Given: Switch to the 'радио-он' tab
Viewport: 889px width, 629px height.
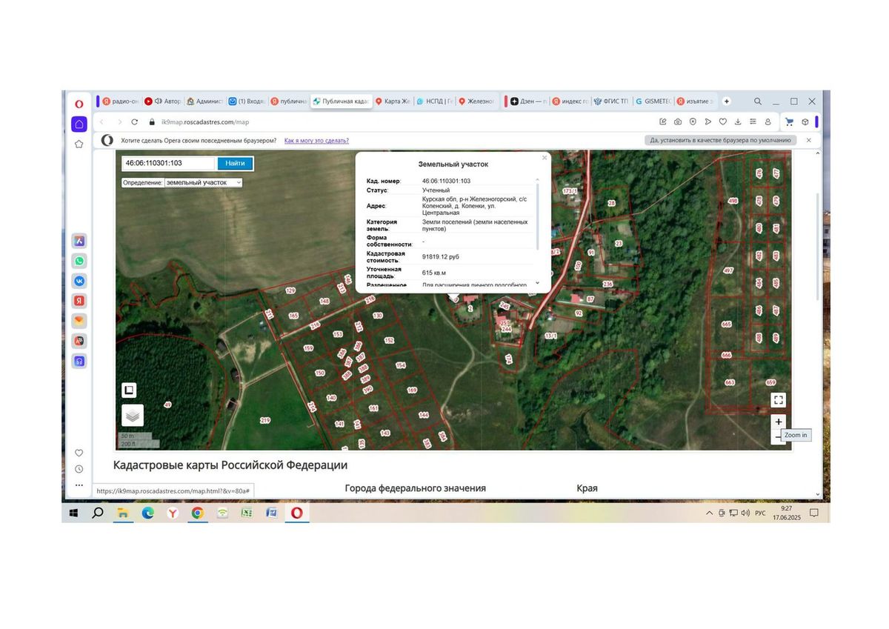Looking at the screenshot, I should coord(119,101).
